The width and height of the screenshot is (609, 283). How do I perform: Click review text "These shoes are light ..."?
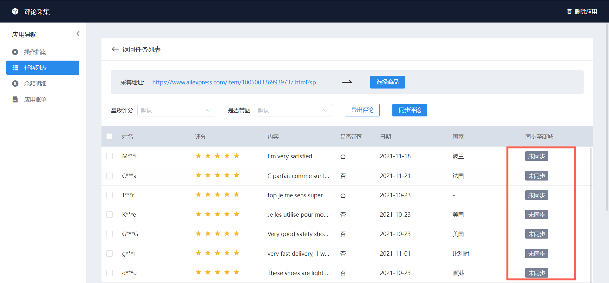point(298,273)
